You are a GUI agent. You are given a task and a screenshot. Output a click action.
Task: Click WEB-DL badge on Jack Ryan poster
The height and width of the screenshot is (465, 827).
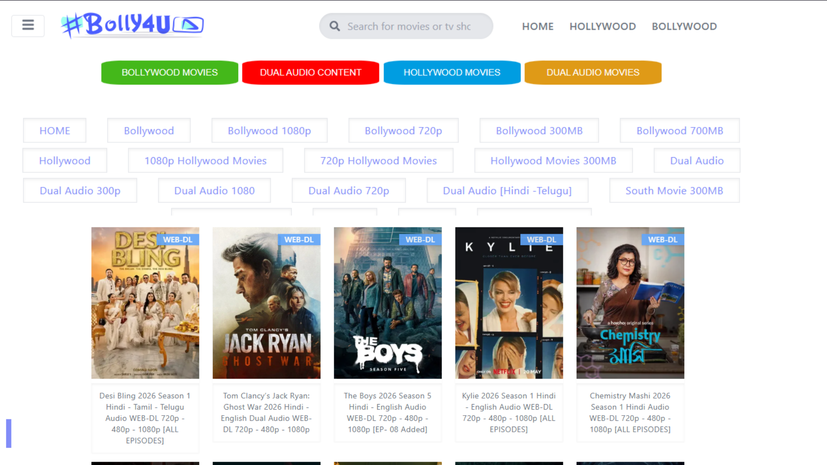(299, 240)
